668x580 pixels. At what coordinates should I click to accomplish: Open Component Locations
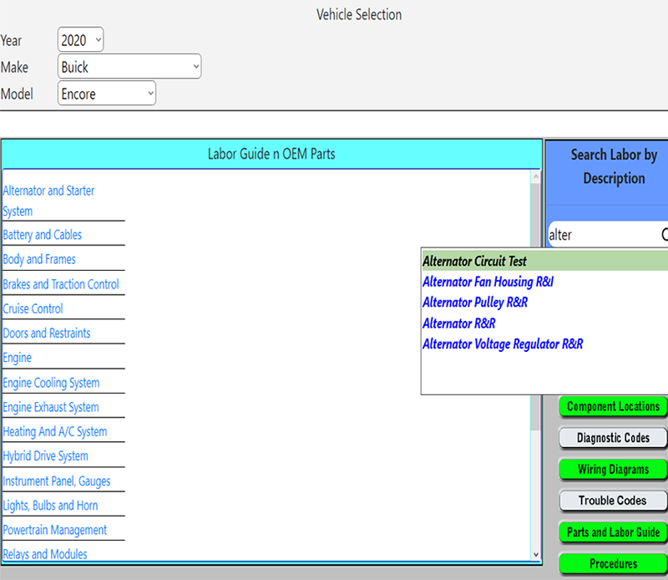613,407
